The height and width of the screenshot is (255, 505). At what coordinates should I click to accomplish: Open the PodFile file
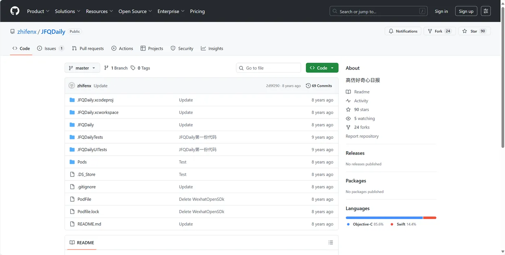84,199
